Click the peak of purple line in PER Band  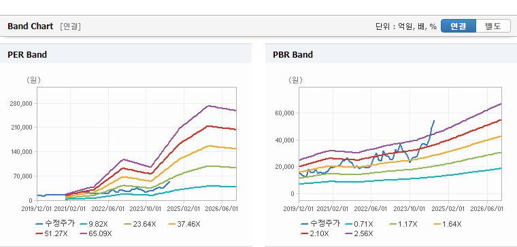tap(208, 106)
